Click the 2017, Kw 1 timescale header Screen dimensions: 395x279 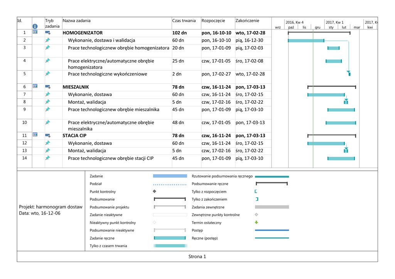pyautogui.click(x=334, y=22)
